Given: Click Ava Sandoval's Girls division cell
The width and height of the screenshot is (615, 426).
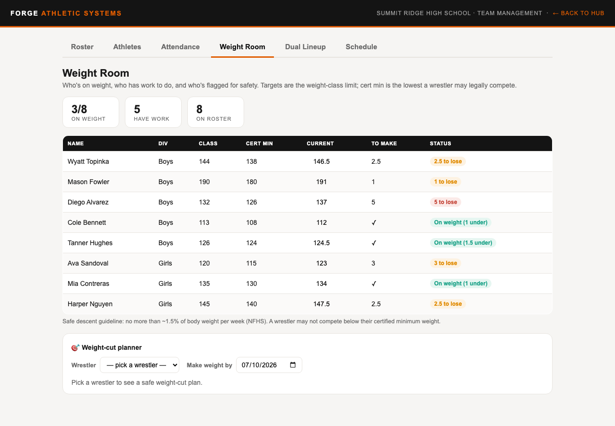Looking at the screenshot, I should coord(165,263).
